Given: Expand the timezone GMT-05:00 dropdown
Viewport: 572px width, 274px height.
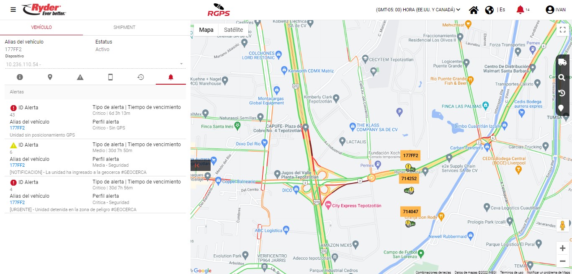Looking at the screenshot, I should 418,10.
